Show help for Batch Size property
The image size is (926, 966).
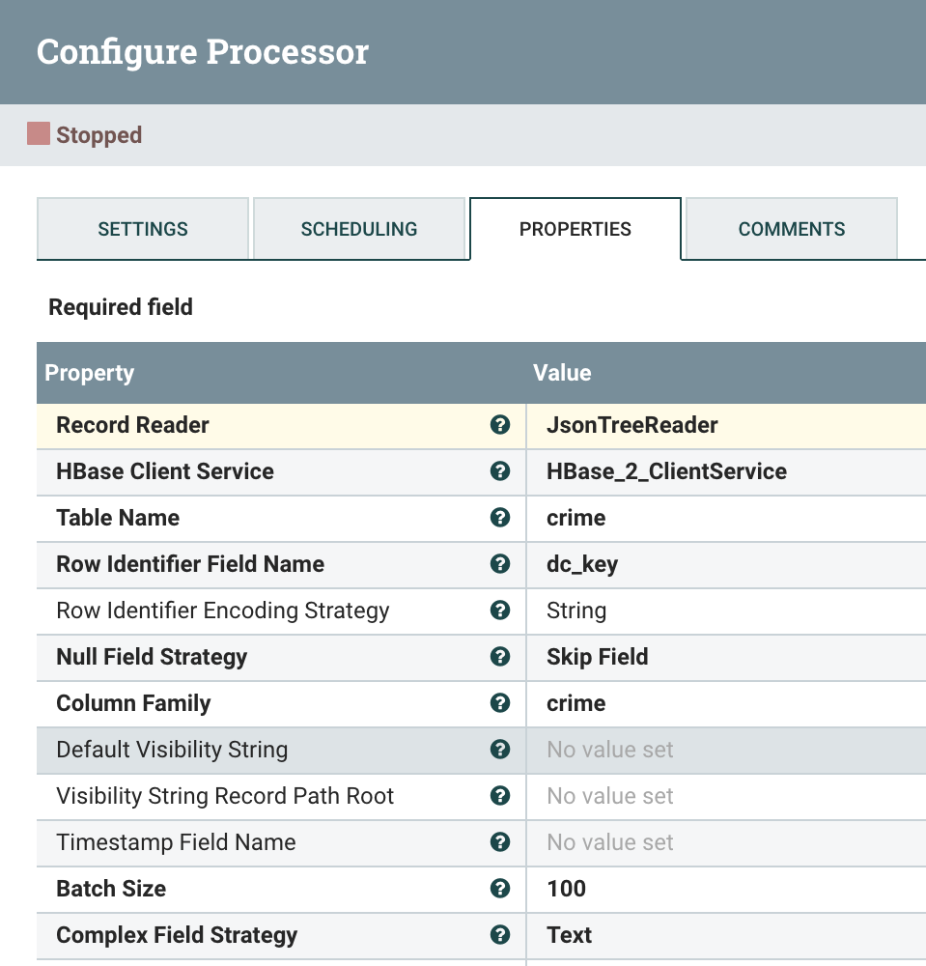click(x=499, y=889)
